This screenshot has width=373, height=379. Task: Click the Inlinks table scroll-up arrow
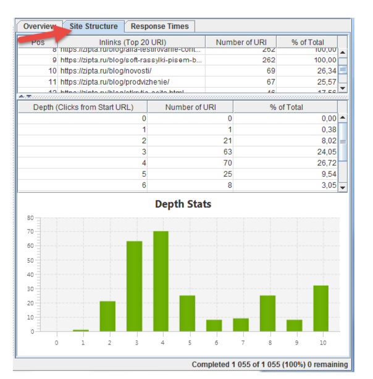(x=343, y=53)
